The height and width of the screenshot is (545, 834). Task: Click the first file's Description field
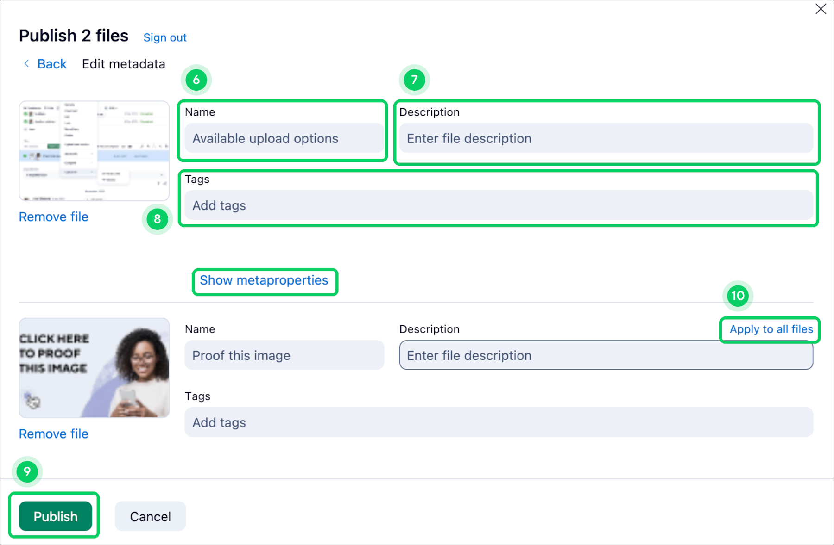tap(606, 138)
